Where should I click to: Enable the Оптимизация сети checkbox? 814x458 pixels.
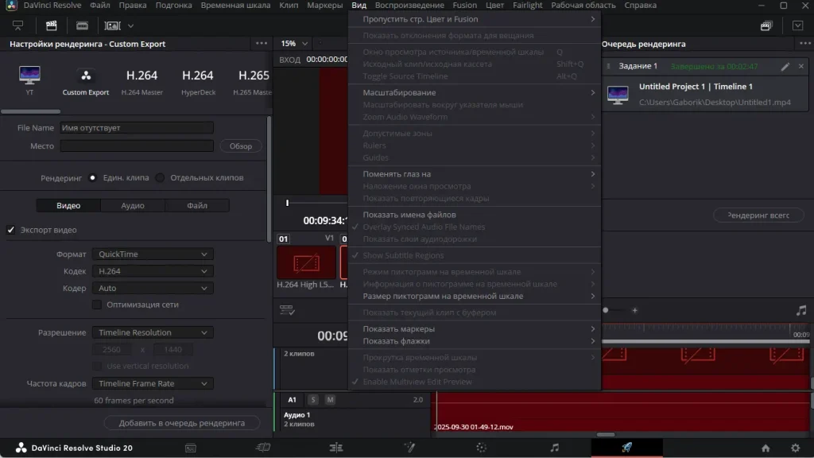pos(97,305)
